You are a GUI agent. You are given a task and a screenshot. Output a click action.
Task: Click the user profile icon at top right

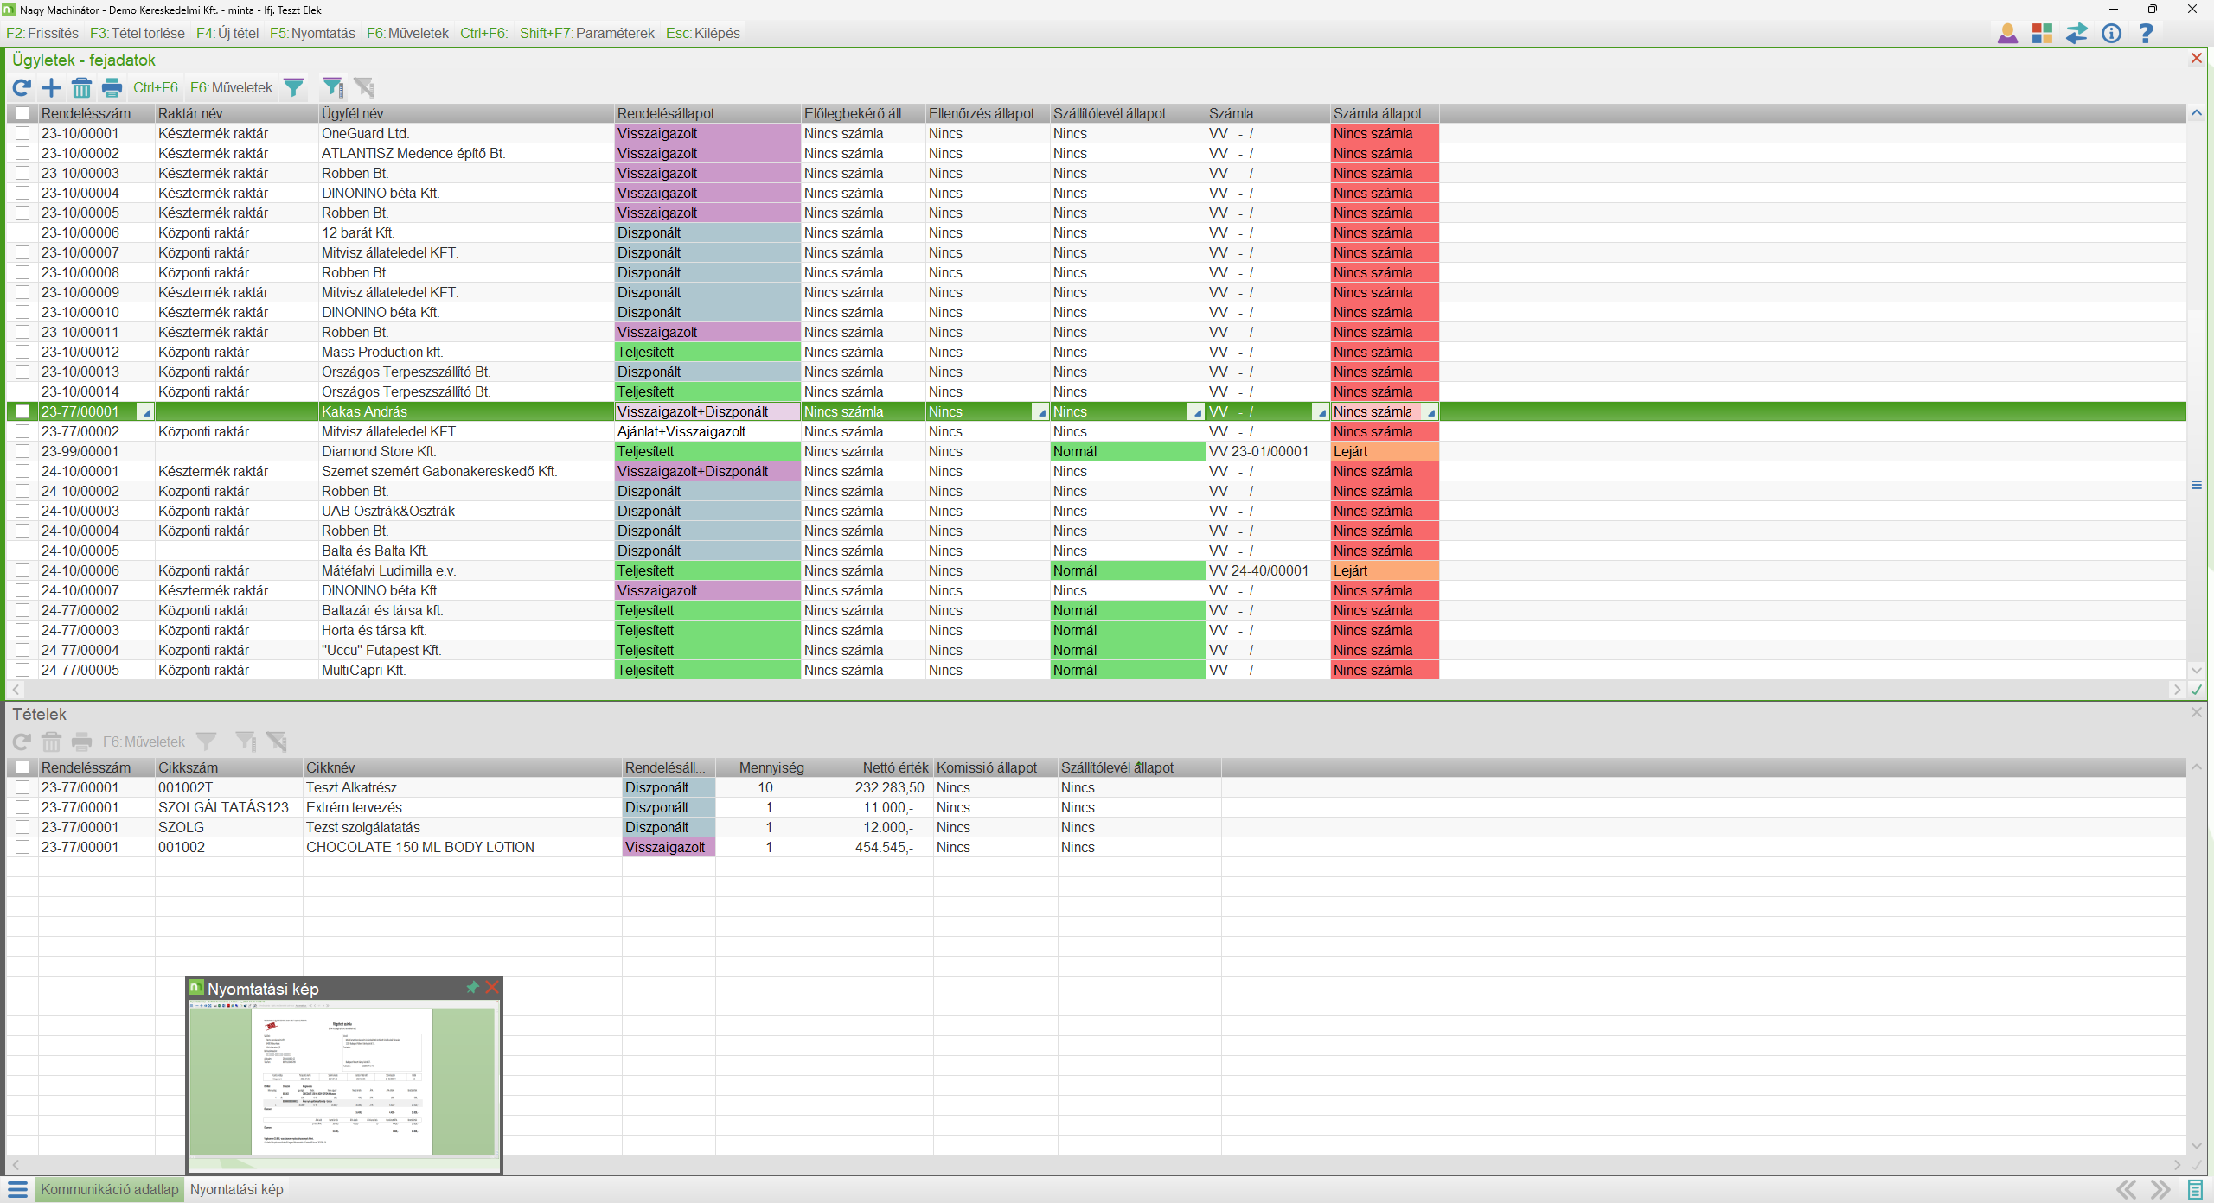click(2007, 34)
